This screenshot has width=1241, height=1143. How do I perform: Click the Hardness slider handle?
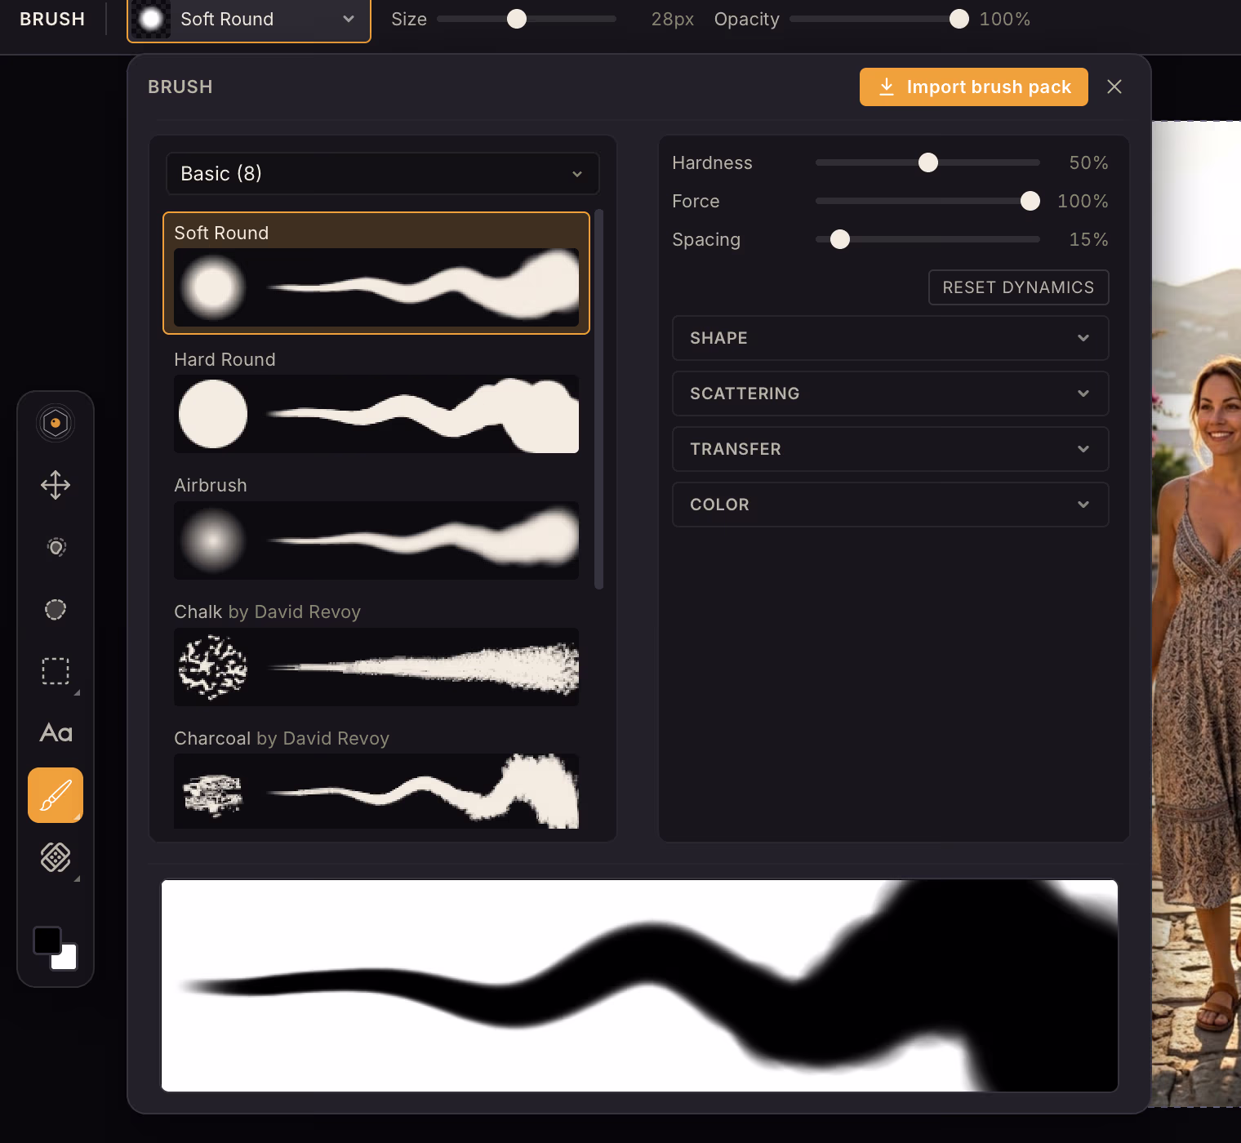928,162
